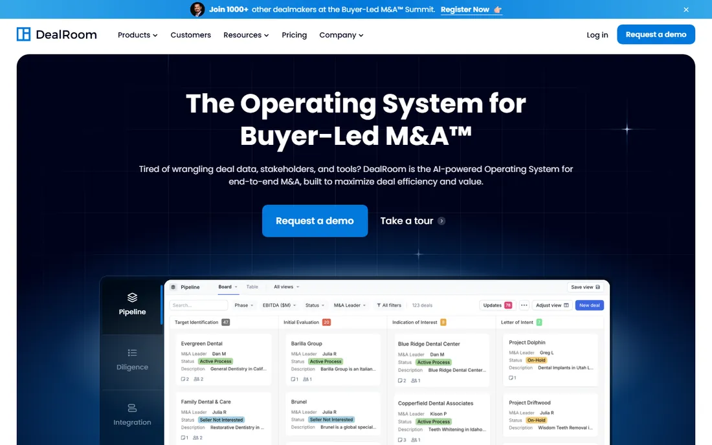Open the Status filter dropdown
Image resolution: width=712 pixels, height=445 pixels.
[315, 305]
